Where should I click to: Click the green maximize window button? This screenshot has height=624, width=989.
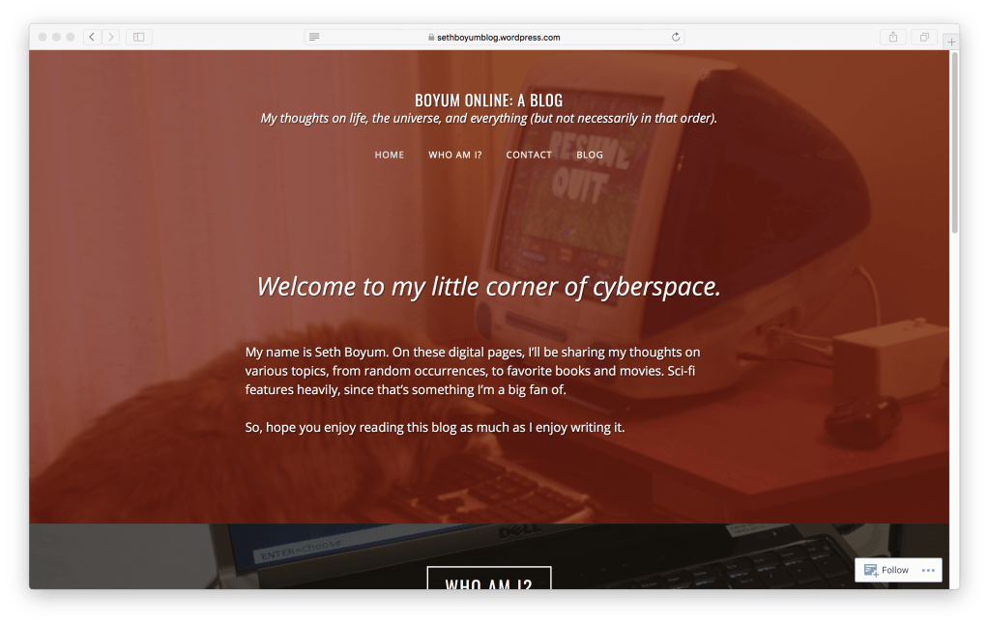pyautogui.click(x=72, y=37)
